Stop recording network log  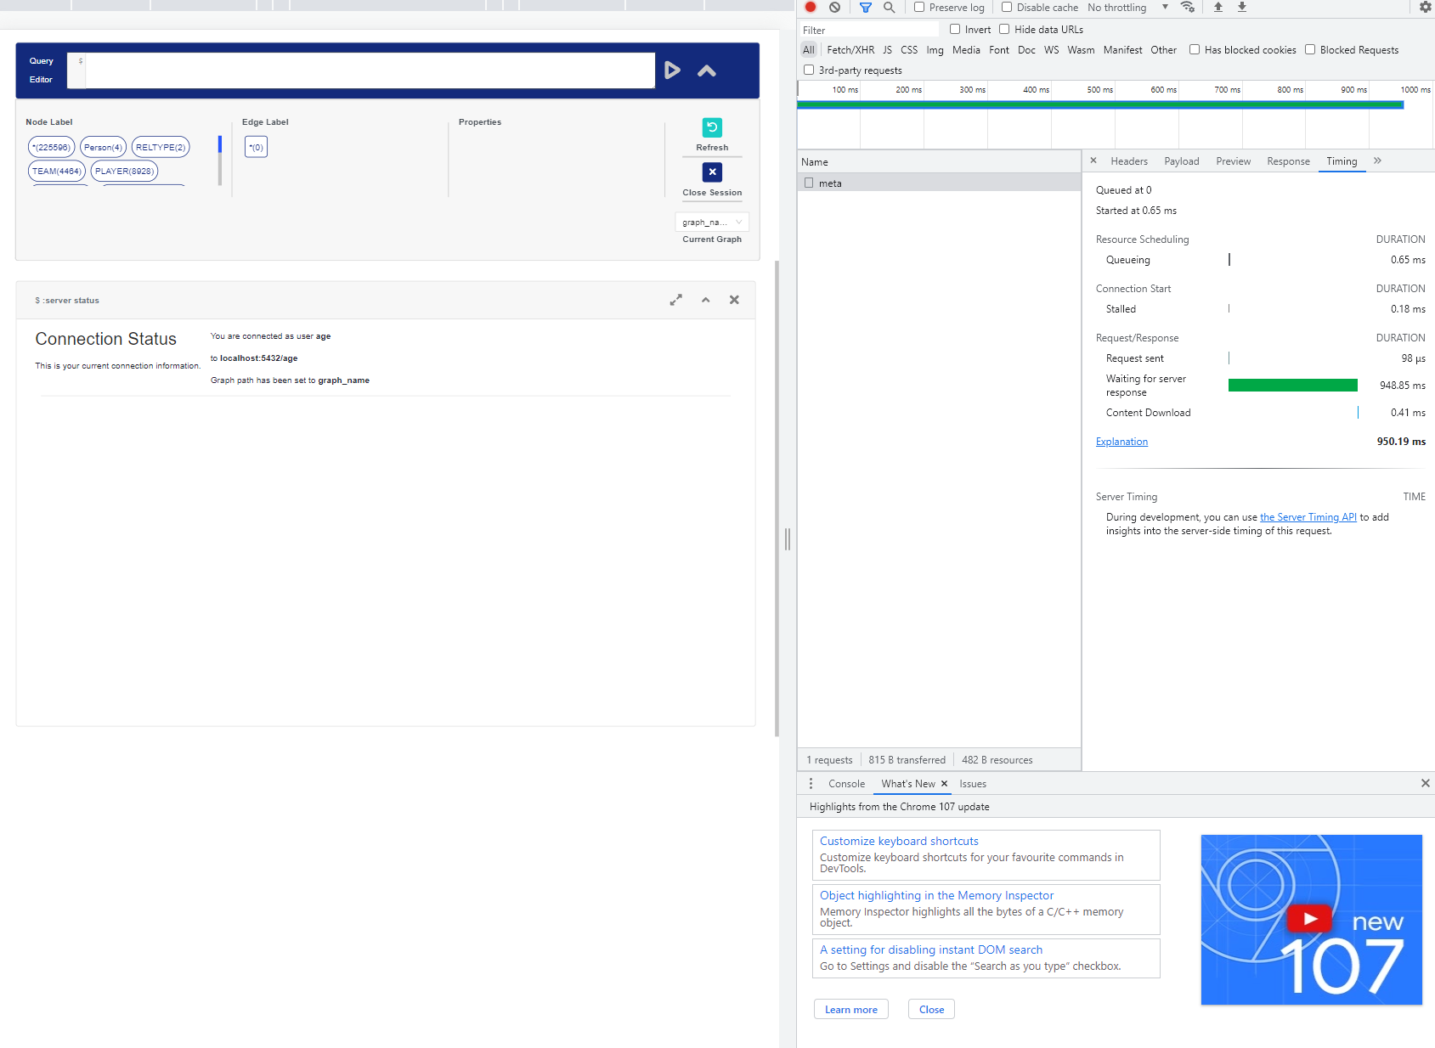click(811, 7)
